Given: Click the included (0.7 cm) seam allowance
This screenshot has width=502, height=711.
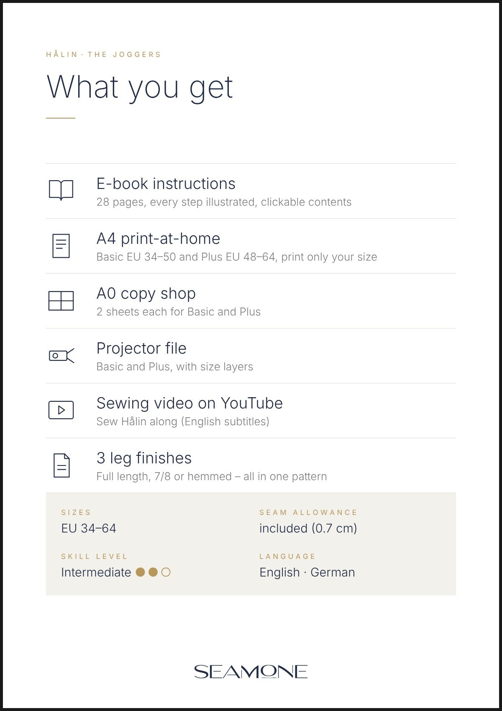Looking at the screenshot, I should pyautogui.click(x=308, y=528).
